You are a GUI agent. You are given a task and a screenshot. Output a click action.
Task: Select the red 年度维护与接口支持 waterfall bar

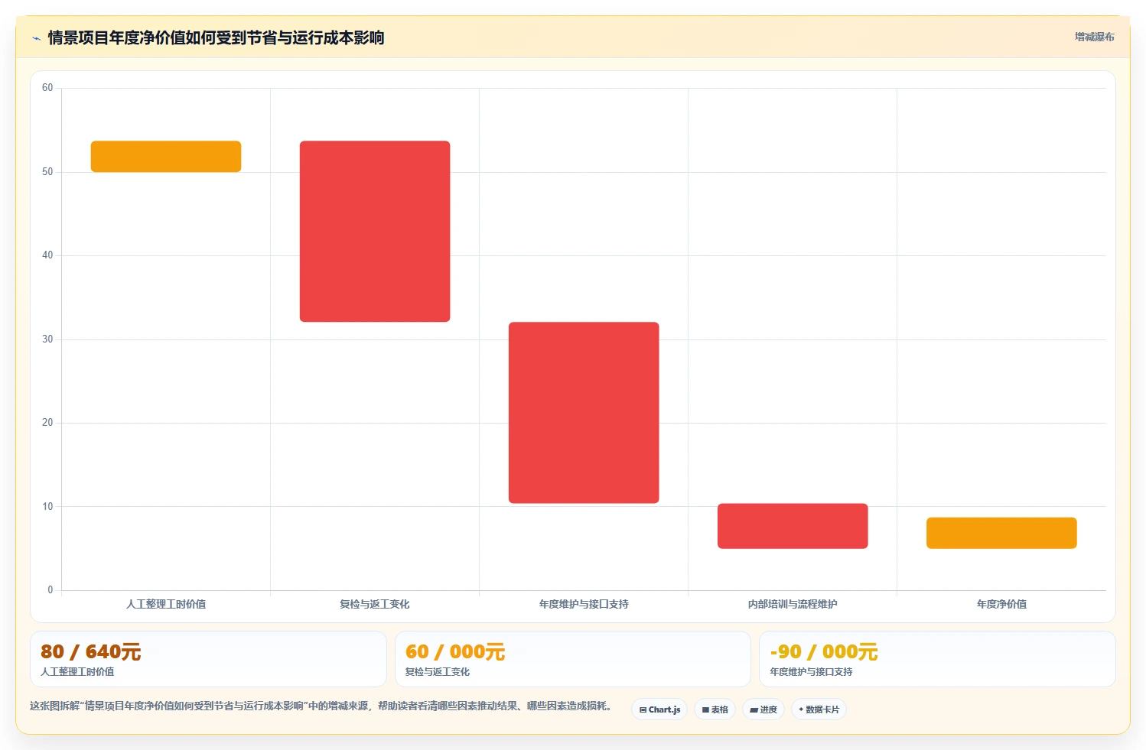pos(584,413)
